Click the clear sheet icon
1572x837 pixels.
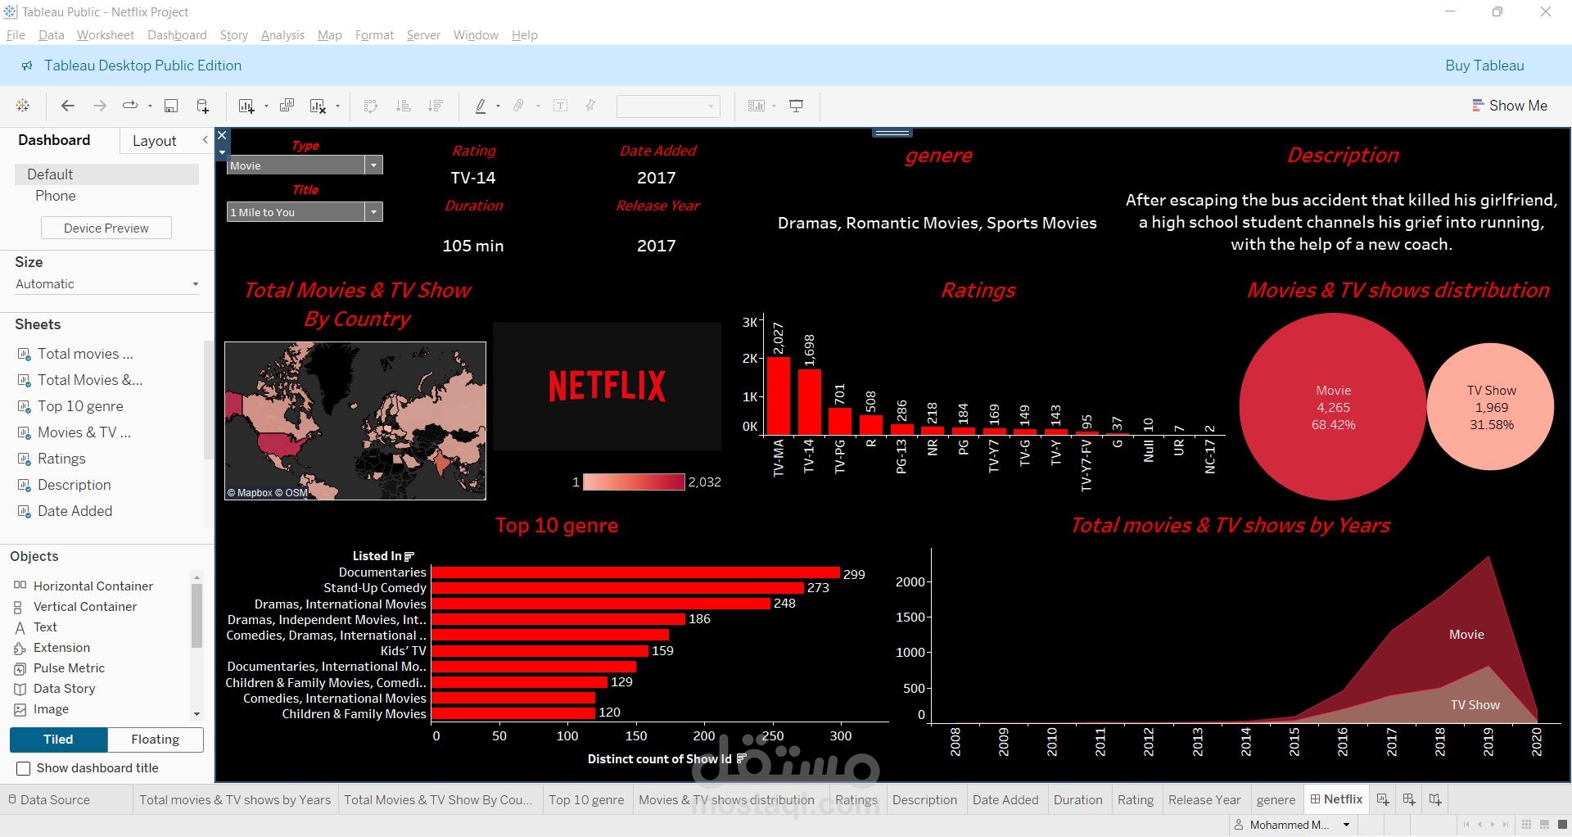tap(318, 106)
